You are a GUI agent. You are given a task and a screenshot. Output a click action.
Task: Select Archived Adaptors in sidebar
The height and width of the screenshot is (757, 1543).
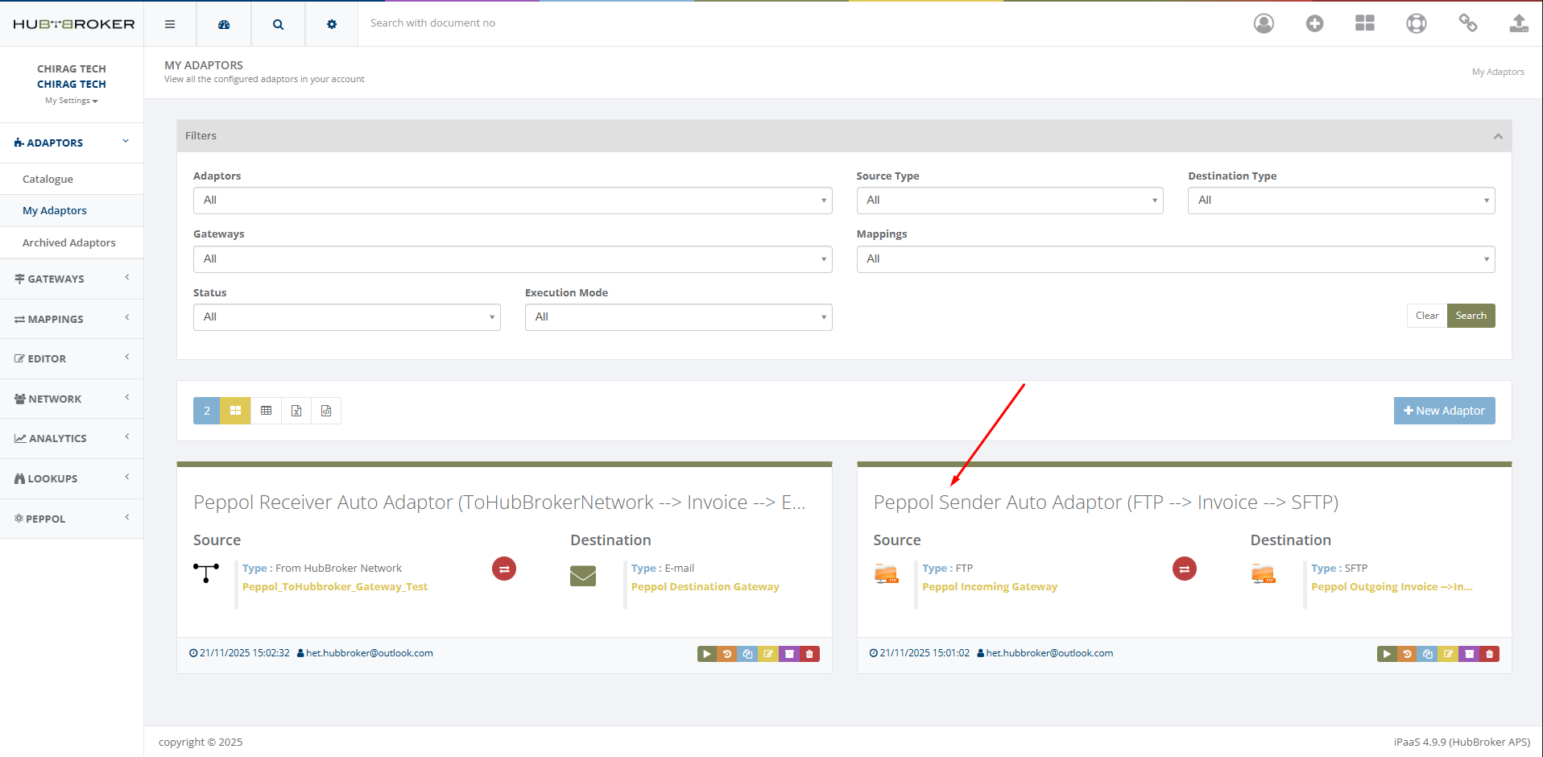point(69,242)
